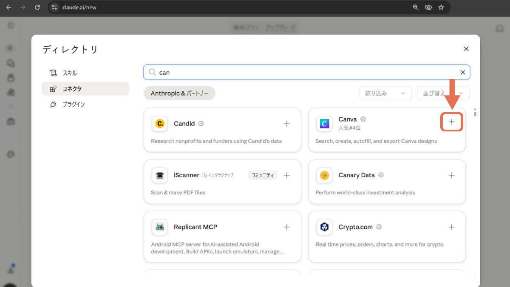Click the インタラクティブ label on iScanner
This screenshot has width=510, height=287.
click(x=218, y=175)
